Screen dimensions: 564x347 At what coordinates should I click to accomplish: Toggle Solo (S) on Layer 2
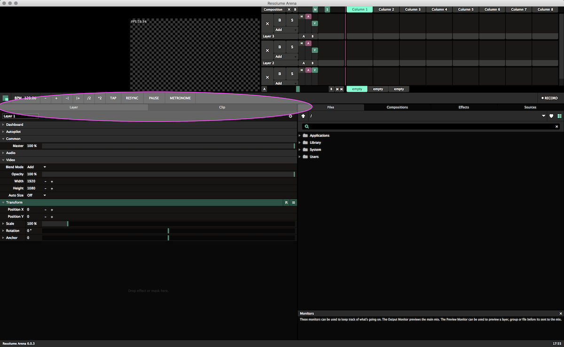point(292,47)
